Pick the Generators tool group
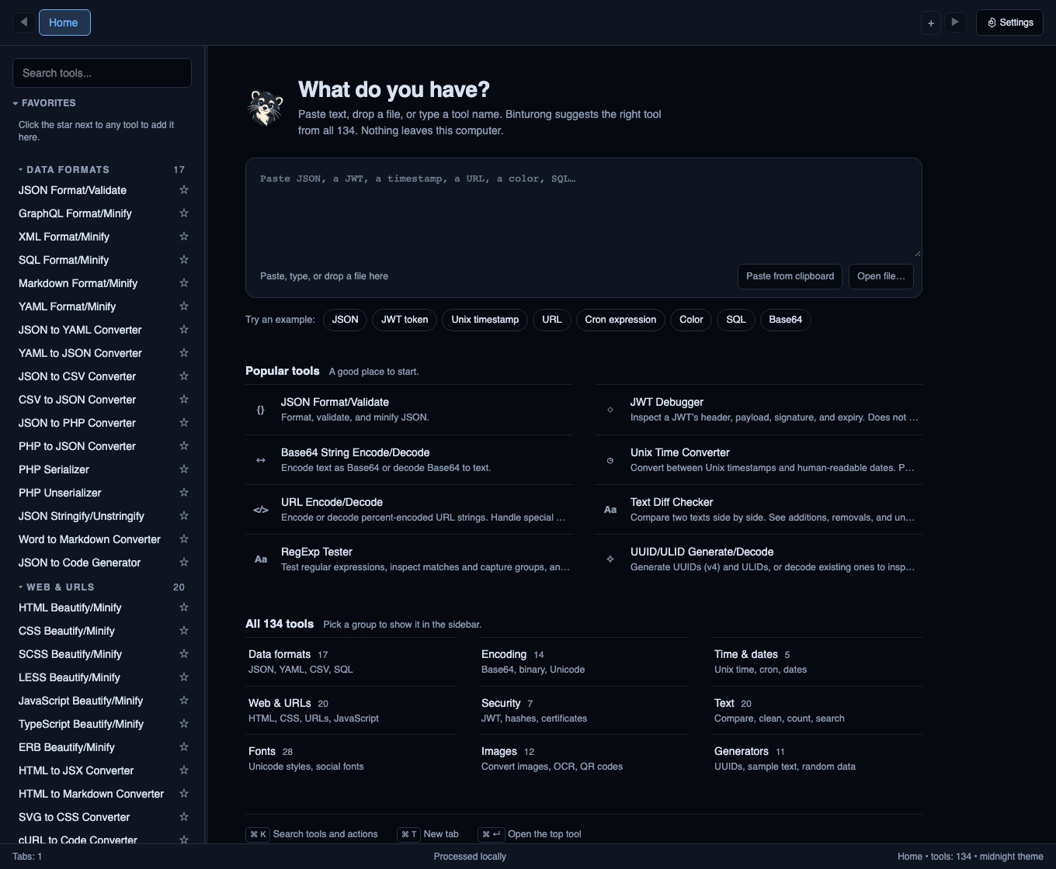1056x869 pixels. point(817,759)
